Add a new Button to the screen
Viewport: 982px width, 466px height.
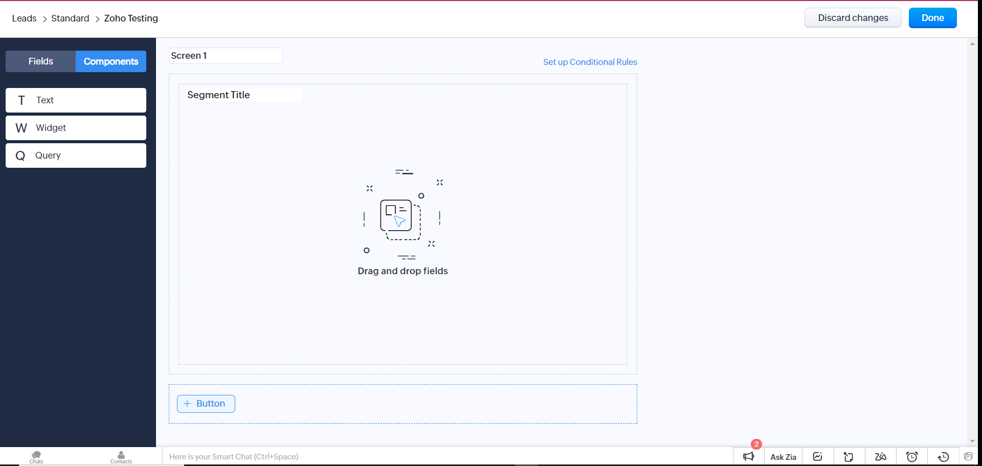coord(206,404)
